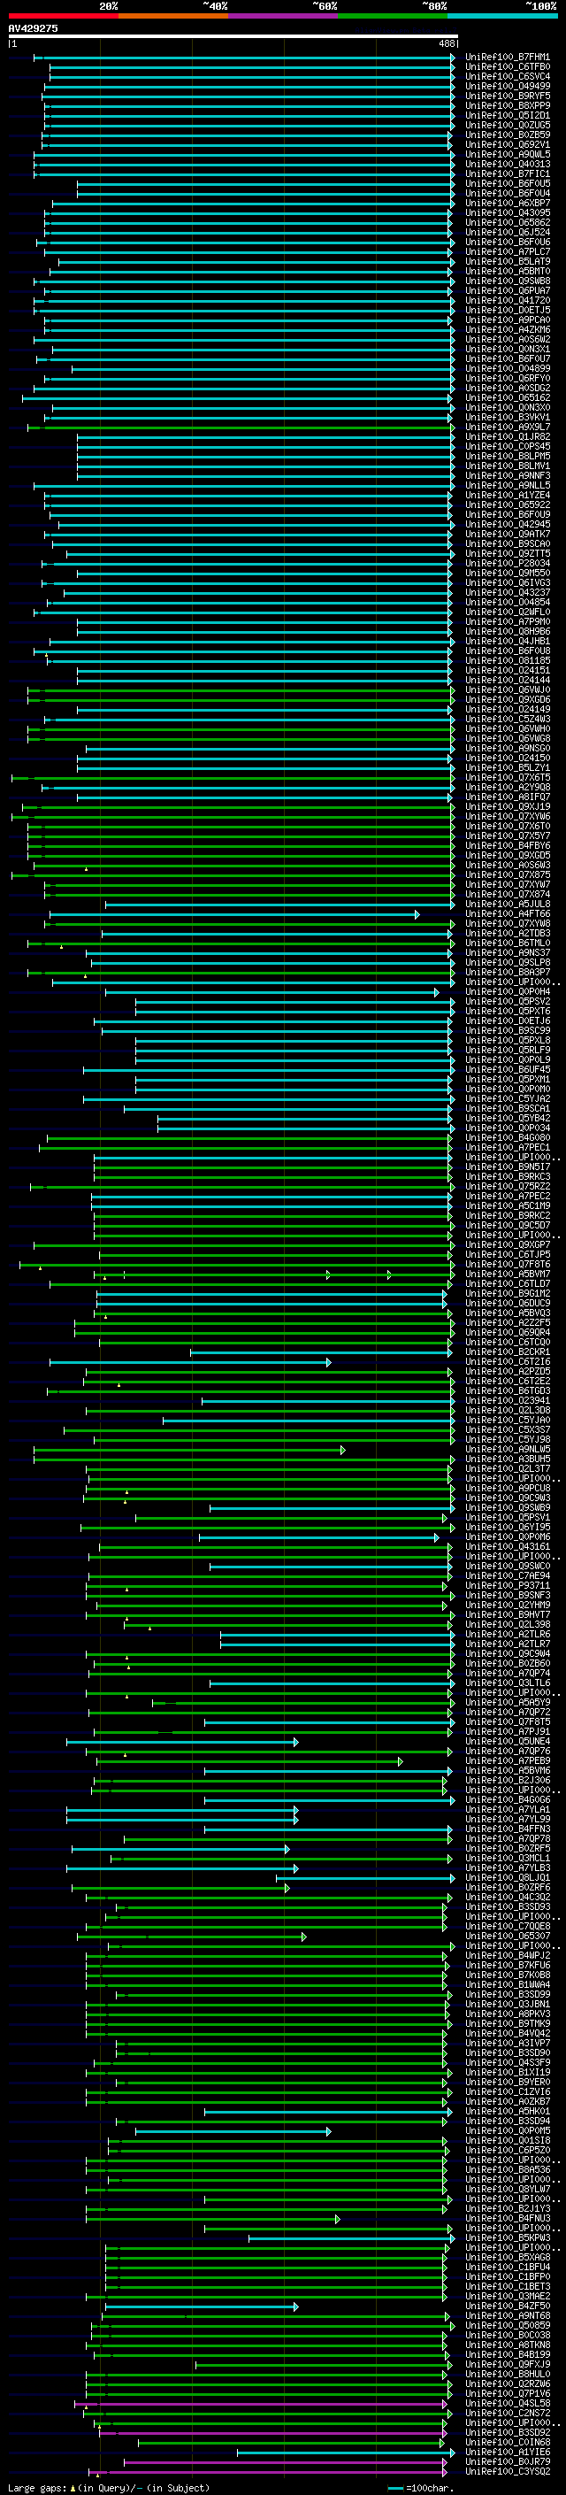Image resolution: width=566 pixels, height=2495 pixels.
Task: Select hit label UniRef100_B2CKR1
Action: (x=507, y=1352)
